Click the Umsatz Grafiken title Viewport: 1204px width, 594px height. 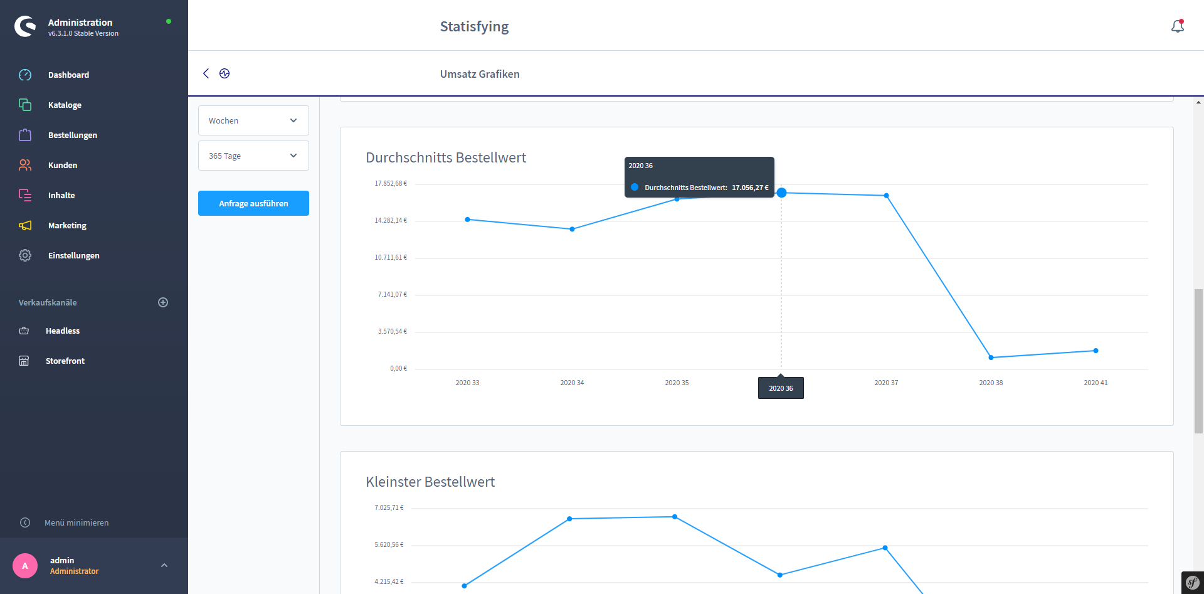coord(480,74)
